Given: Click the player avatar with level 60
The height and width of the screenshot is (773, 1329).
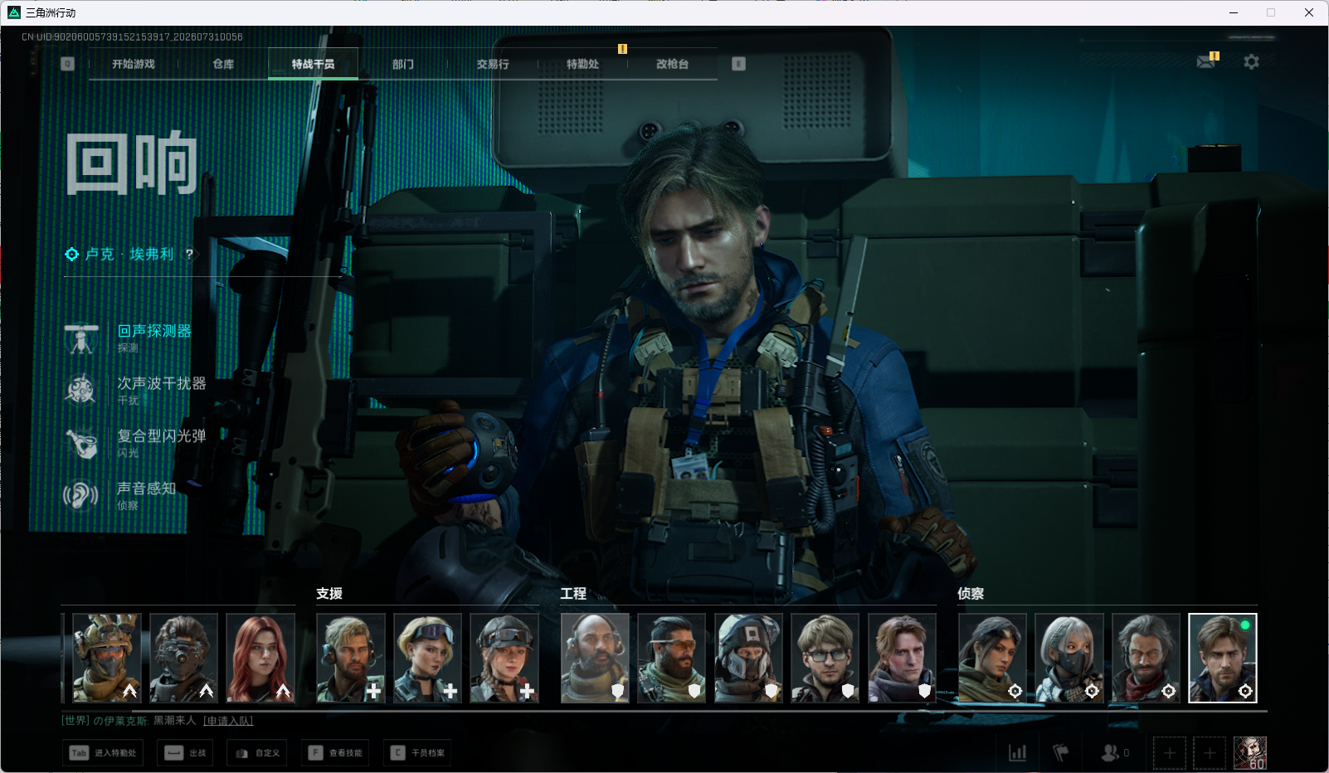Looking at the screenshot, I should (1250, 753).
